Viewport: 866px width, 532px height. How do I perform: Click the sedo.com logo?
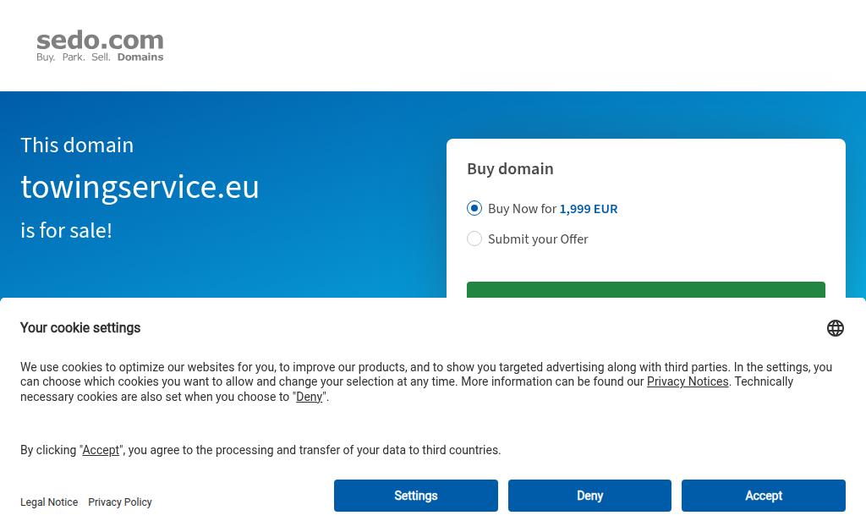[100, 47]
